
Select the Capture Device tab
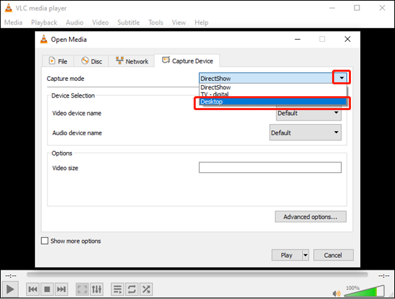[x=187, y=61]
